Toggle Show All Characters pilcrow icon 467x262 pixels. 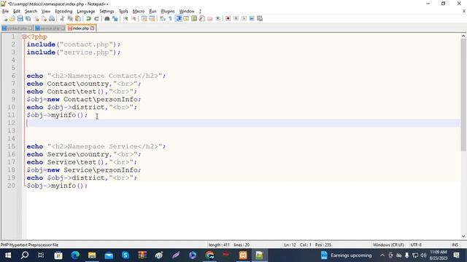point(170,18)
